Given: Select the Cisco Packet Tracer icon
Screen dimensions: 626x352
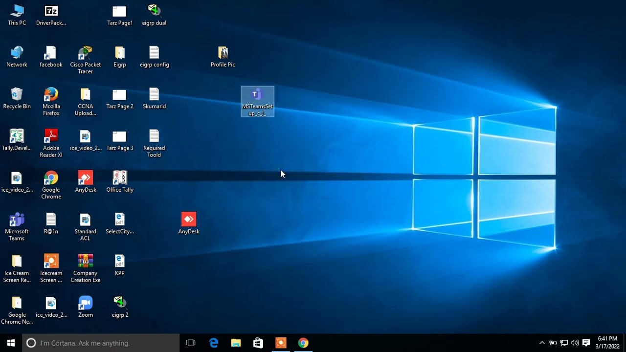Looking at the screenshot, I should [x=85, y=60].
